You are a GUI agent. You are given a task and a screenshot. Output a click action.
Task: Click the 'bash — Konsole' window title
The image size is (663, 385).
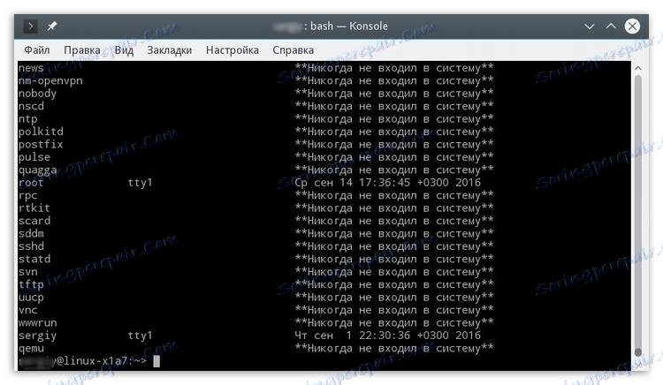(x=349, y=26)
